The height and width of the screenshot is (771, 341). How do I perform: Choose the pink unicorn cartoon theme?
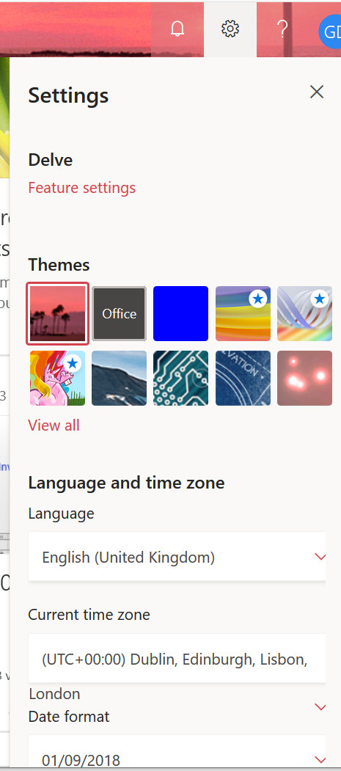[57, 378]
